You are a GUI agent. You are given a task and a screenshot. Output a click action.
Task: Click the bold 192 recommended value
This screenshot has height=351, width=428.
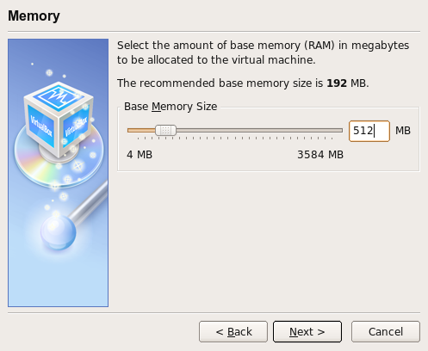click(337, 83)
